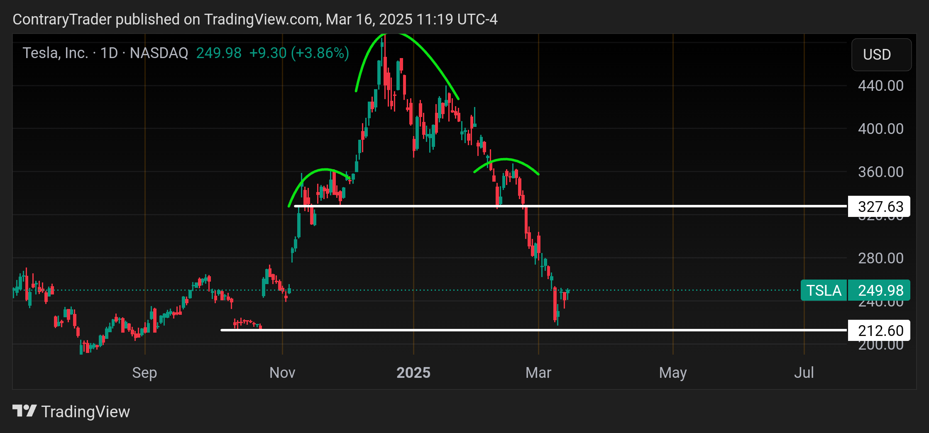Click the 280.00 price axis label
Viewport: 929px width, 433px height.
[x=881, y=258]
